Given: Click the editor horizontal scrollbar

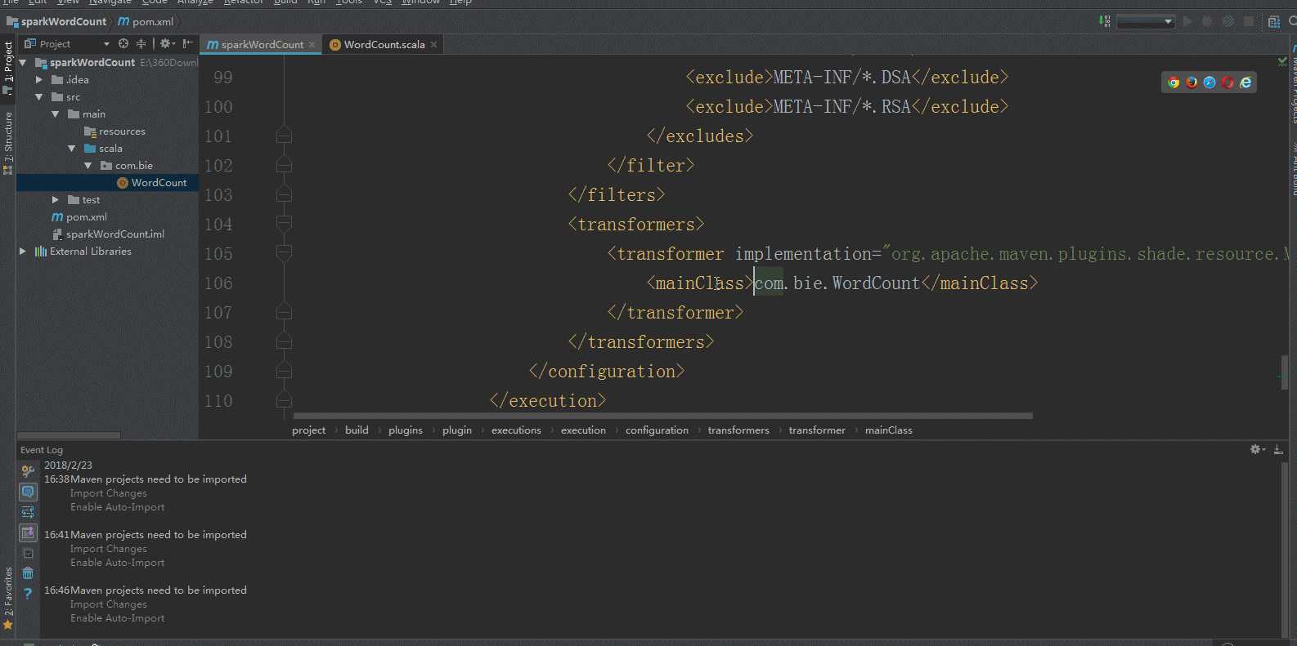Looking at the screenshot, I should [x=662, y=416].
